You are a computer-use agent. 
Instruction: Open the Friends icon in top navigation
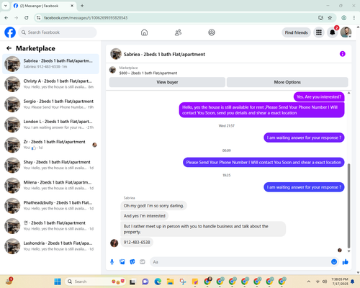click(x=178, y=32)
